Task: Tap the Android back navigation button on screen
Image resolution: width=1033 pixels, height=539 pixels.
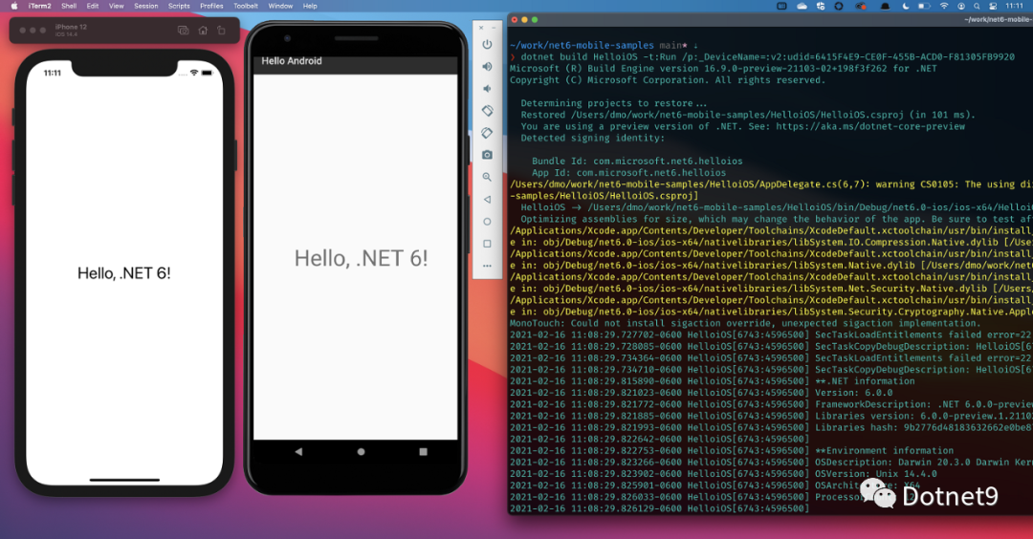Action: click(298, 451)
